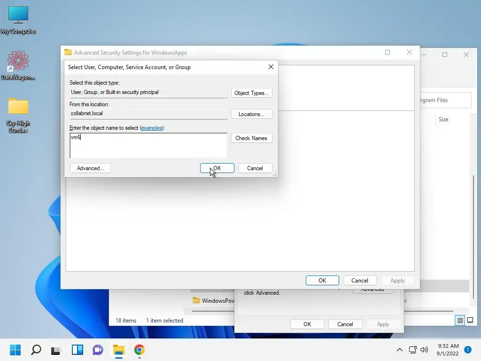The height and width of the screenshot is (361, 481).
Task: Select the WindowsPow folder row in Explorer
Action: tap(213, 300)
